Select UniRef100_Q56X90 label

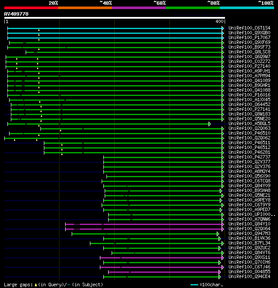coord(249,176)
